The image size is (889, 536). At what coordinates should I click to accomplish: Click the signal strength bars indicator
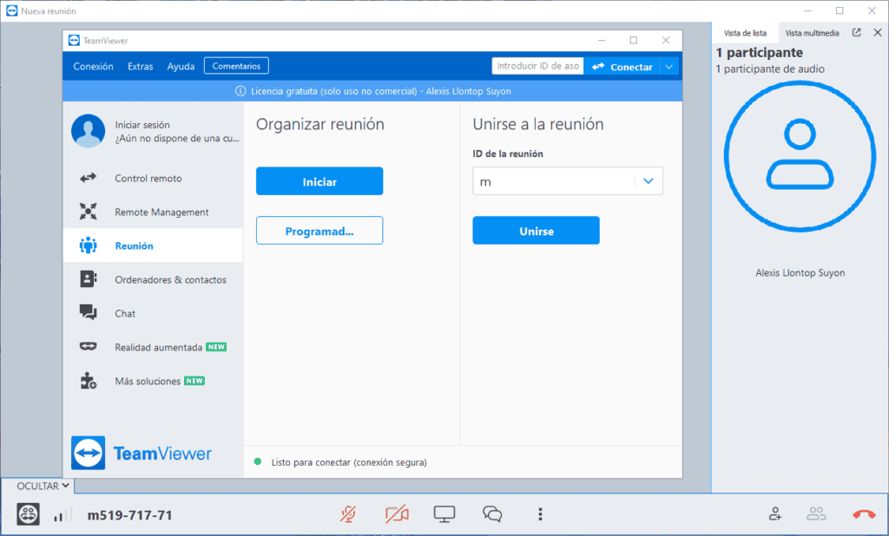pos(60,516)
